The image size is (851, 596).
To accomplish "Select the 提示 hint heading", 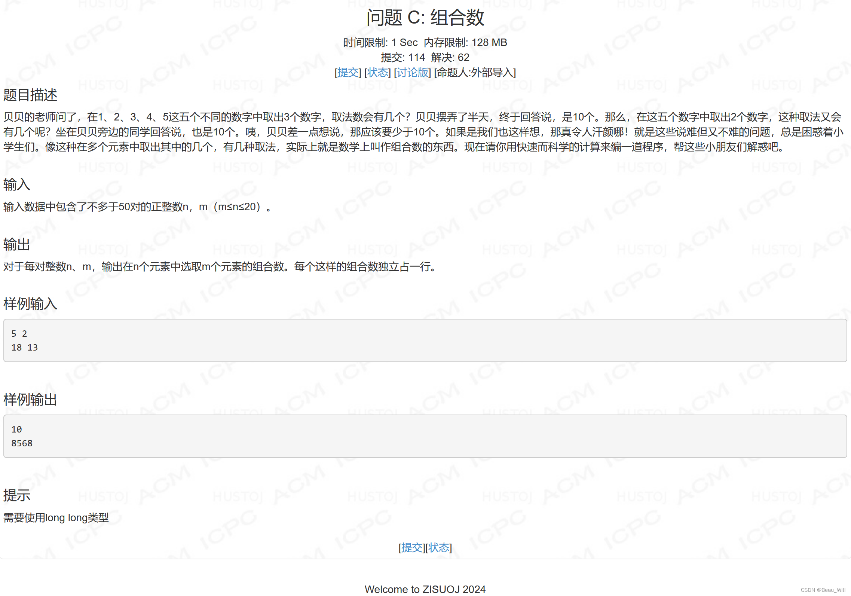I will tap(16, 495).
